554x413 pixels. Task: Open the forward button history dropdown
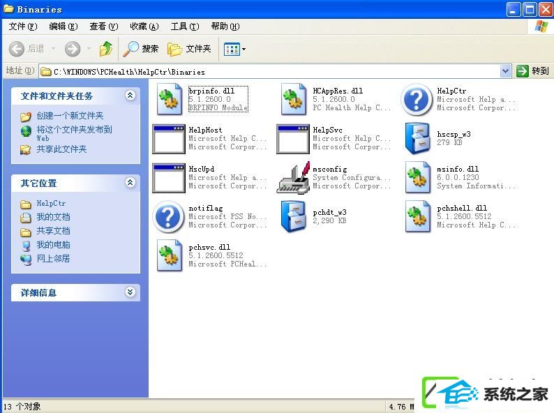(x=89, y=48)
